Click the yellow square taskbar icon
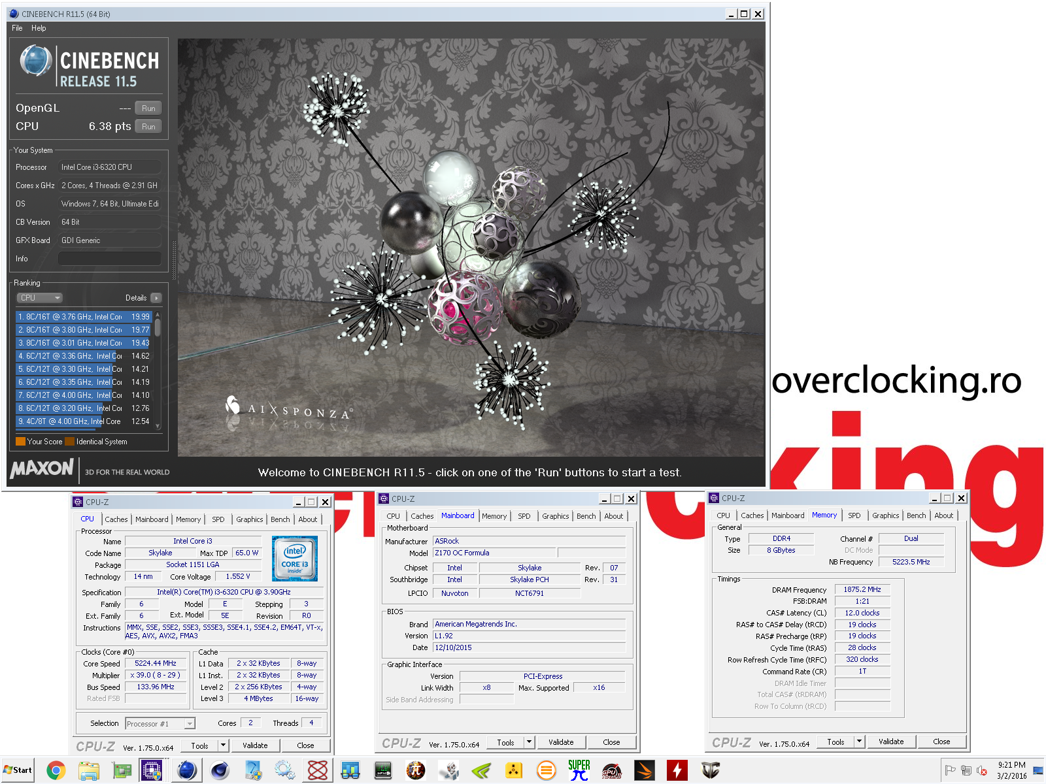The width and height of the screenshot is (1046, 784). (514, 771)
